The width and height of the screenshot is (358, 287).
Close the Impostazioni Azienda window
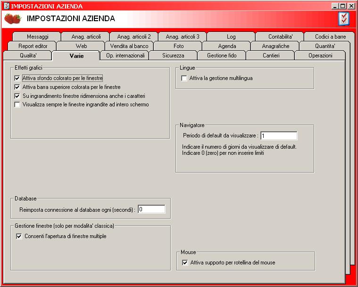(x=350, y=7)
